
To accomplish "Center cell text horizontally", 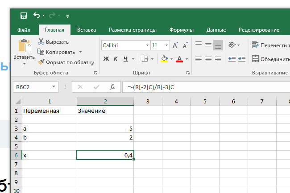I will click(208, 59).
